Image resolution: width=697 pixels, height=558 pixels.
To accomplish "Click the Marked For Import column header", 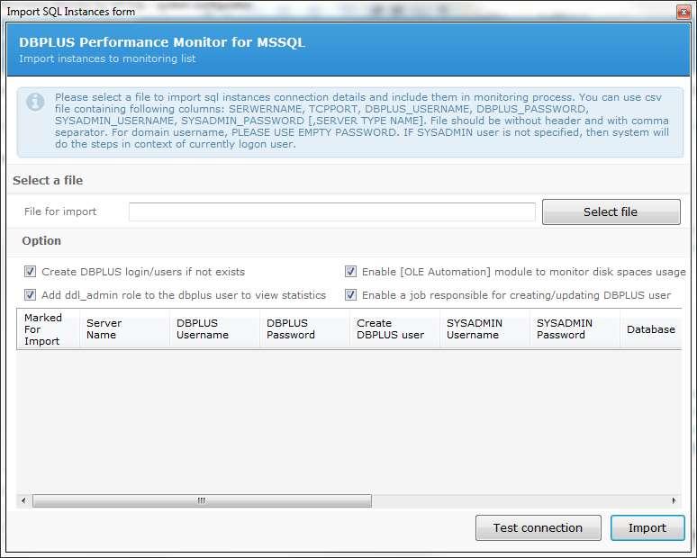I will click(48, 329).
